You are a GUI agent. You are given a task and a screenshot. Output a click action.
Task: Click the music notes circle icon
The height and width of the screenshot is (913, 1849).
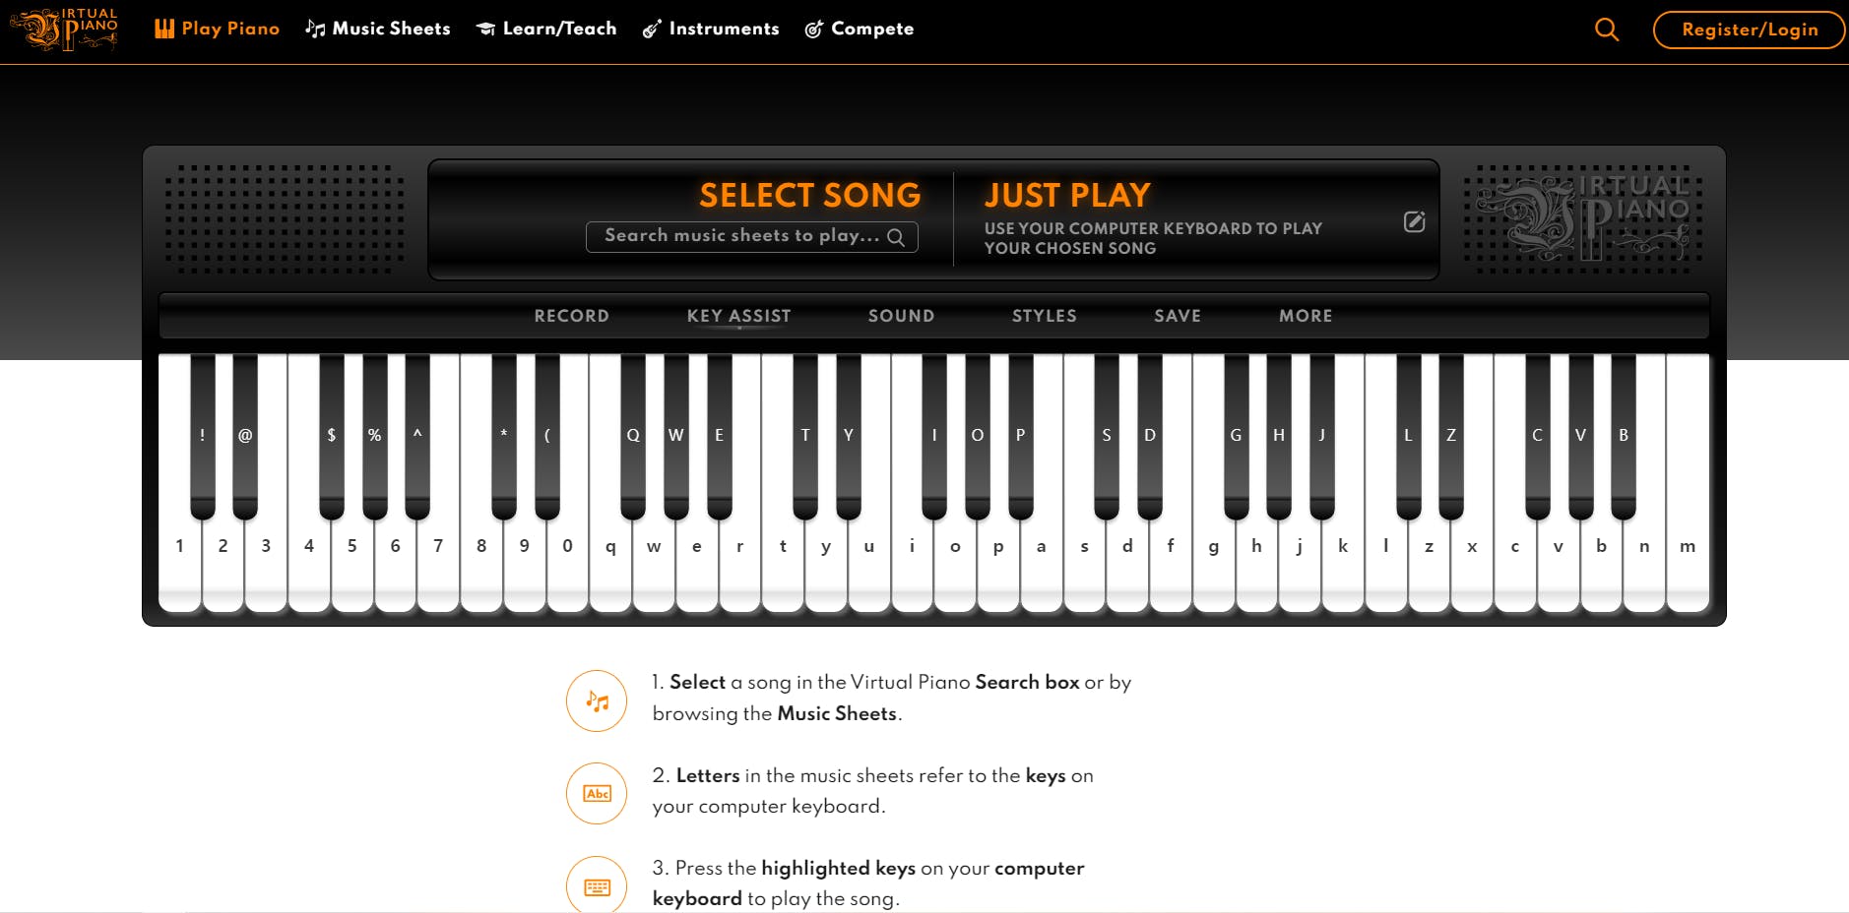597,700
